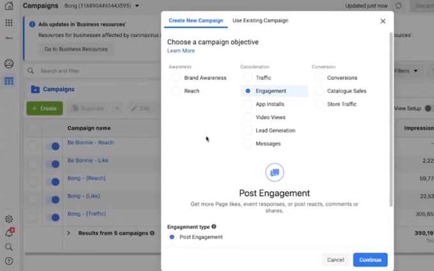Select Messages objective
Image resolution: width=434 pixels, height=271 pixels.
[x=248, y=143]
